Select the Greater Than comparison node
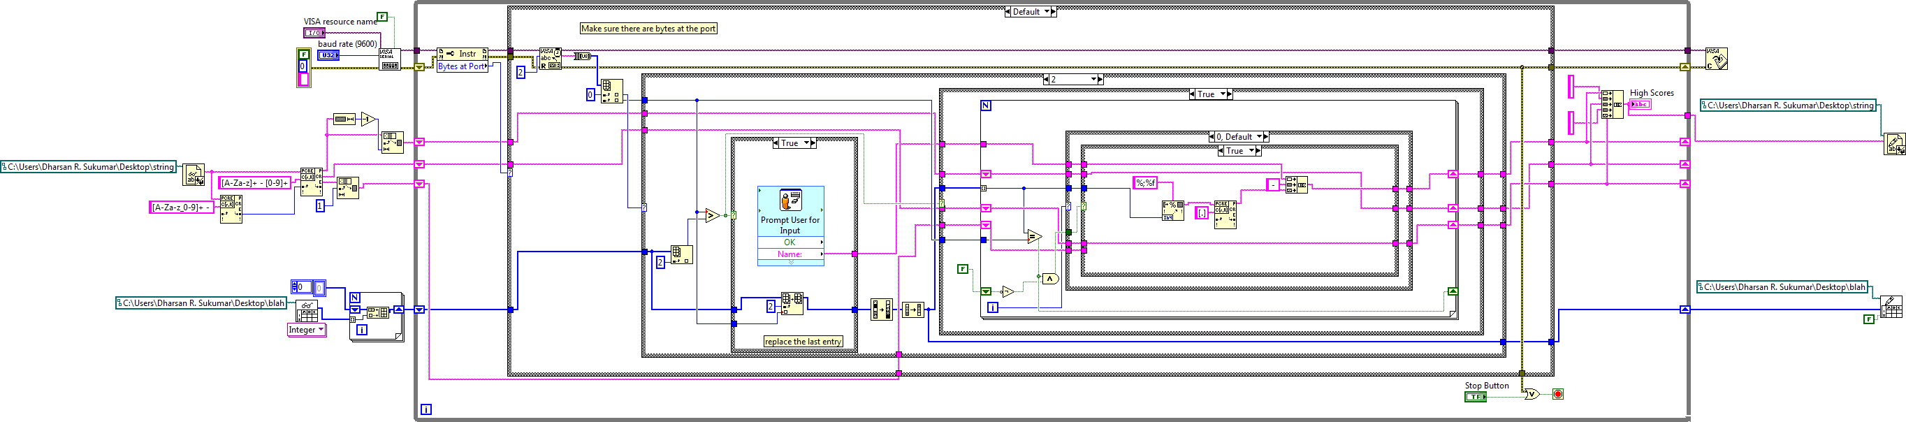 coord(713,215)
